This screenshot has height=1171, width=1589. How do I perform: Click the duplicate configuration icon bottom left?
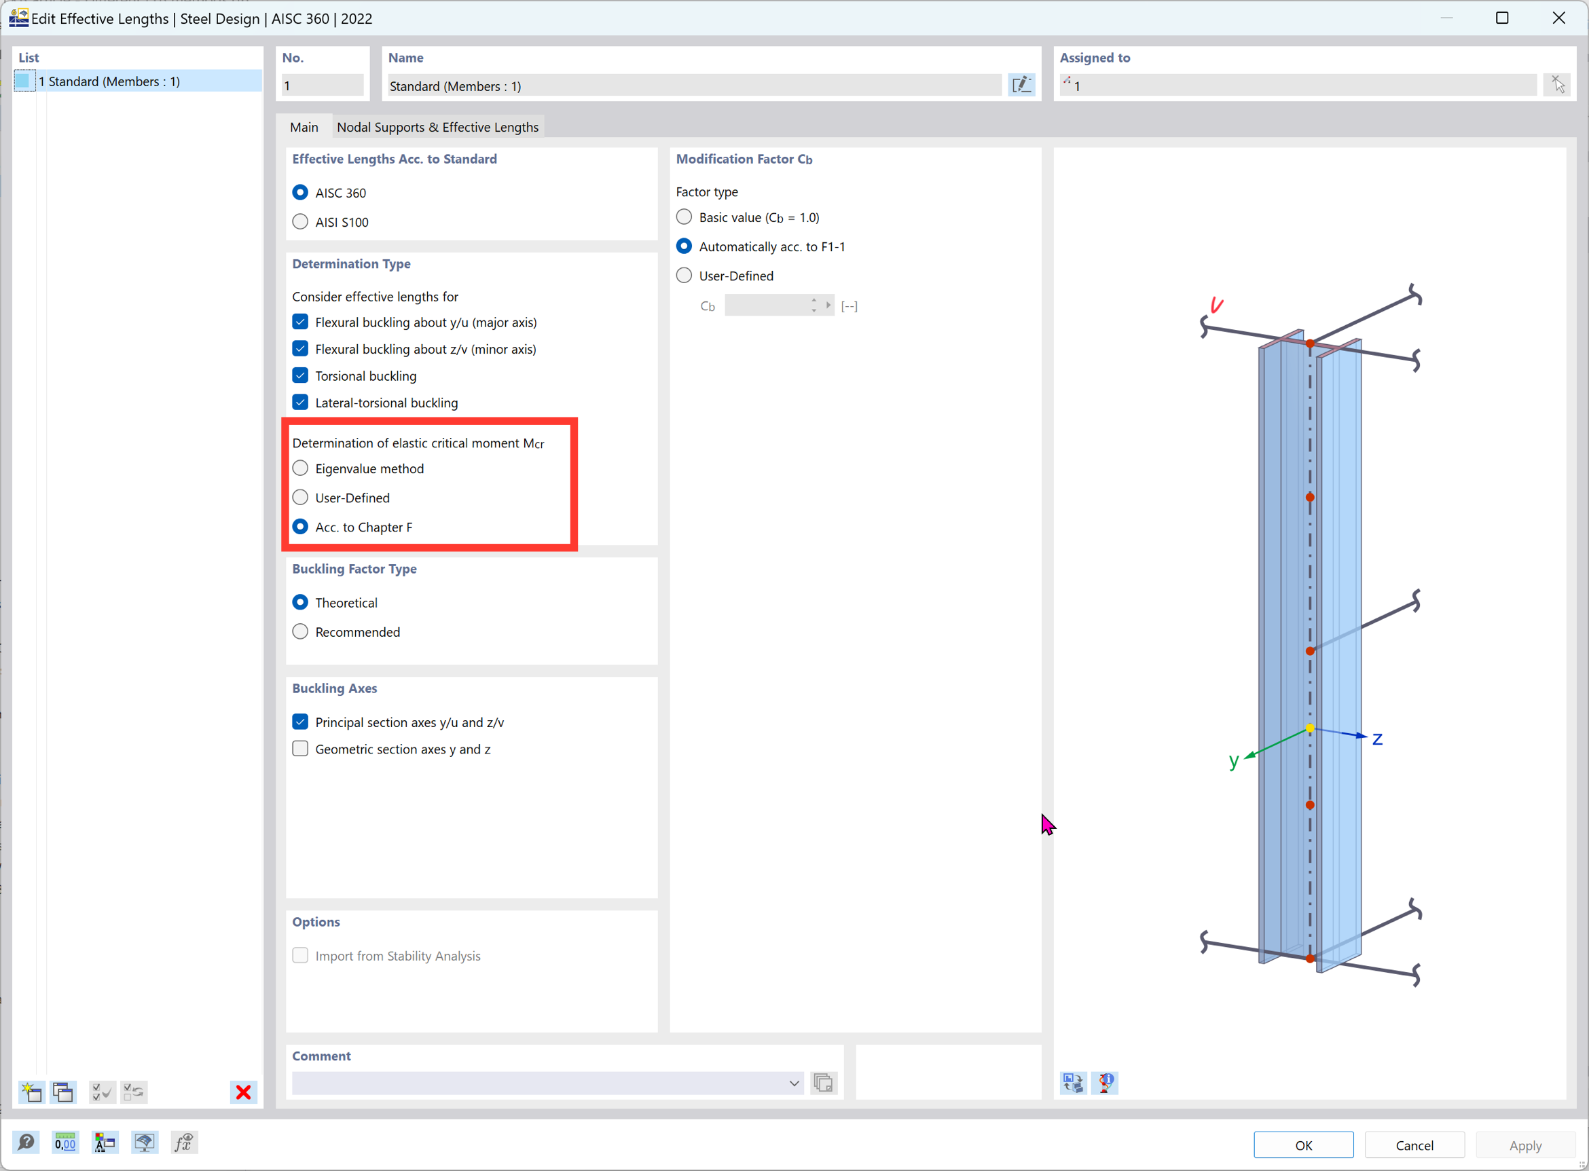(x=62, y=1092)
